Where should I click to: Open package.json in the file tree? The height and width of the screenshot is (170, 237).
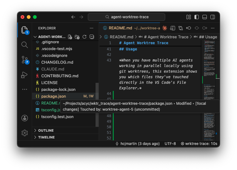point(54,96)
